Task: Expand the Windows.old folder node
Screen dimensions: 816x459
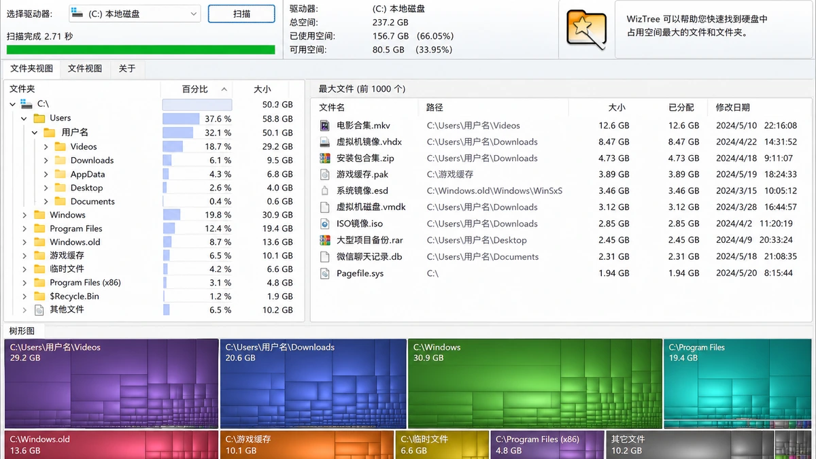Action: tap(24, 242)
